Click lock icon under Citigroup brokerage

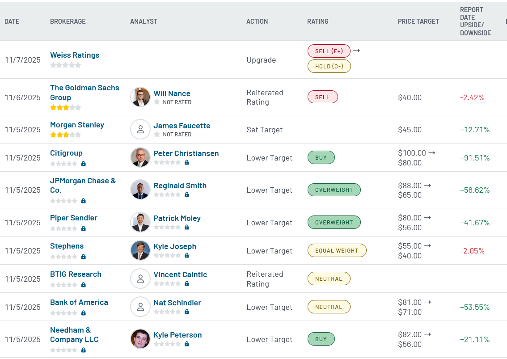point(84,164)
